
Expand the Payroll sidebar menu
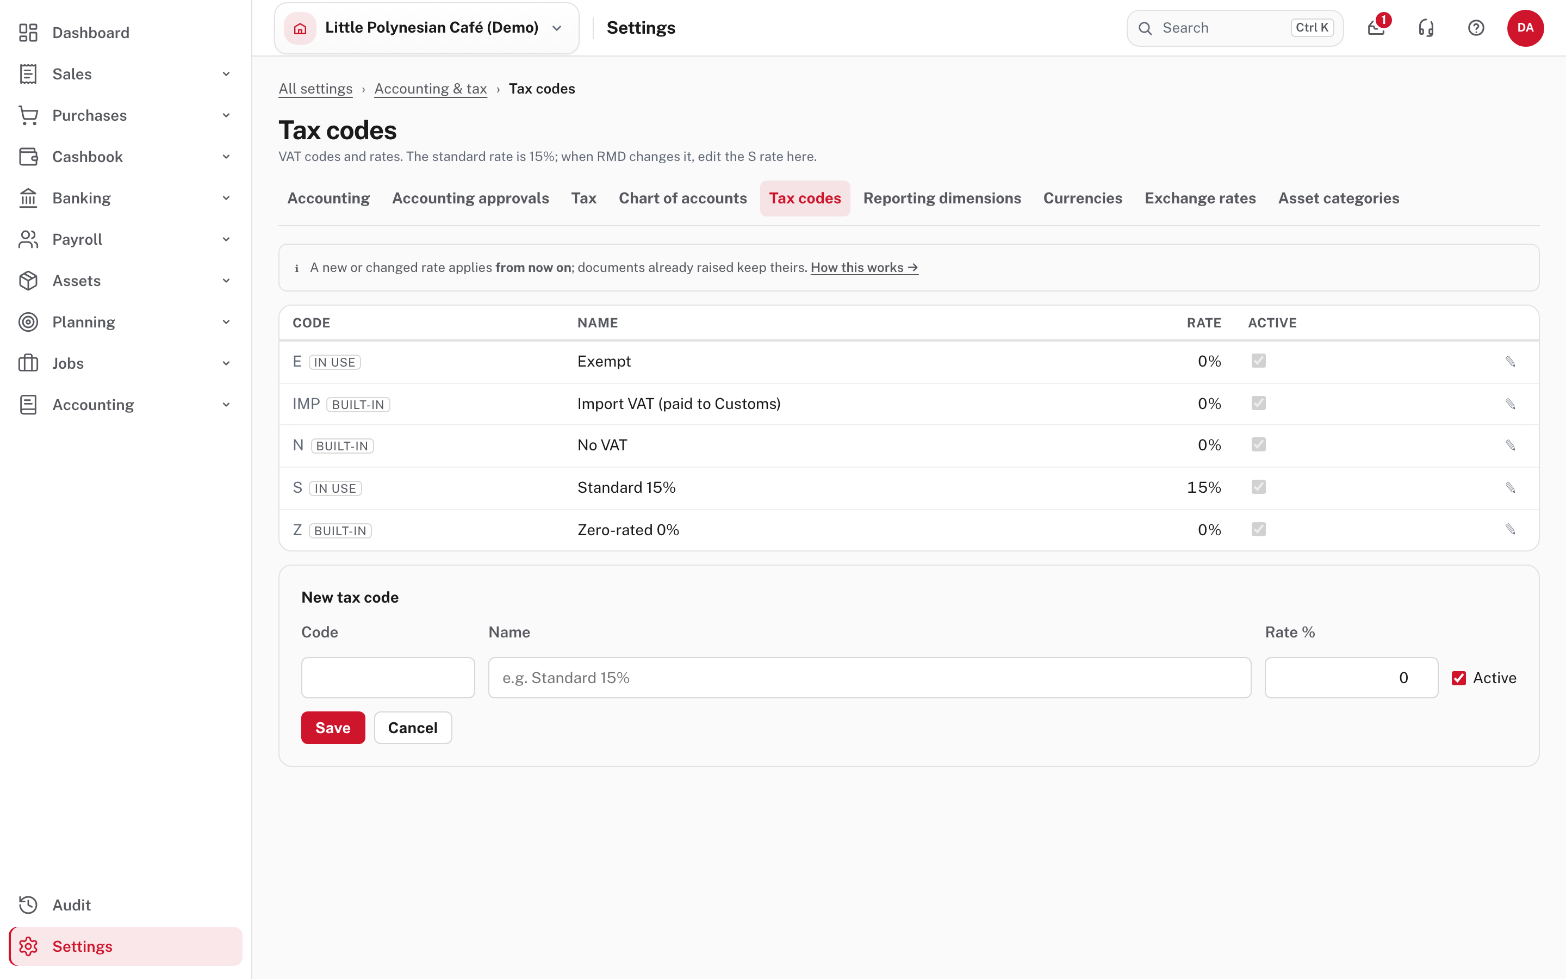tap(226, 239)
